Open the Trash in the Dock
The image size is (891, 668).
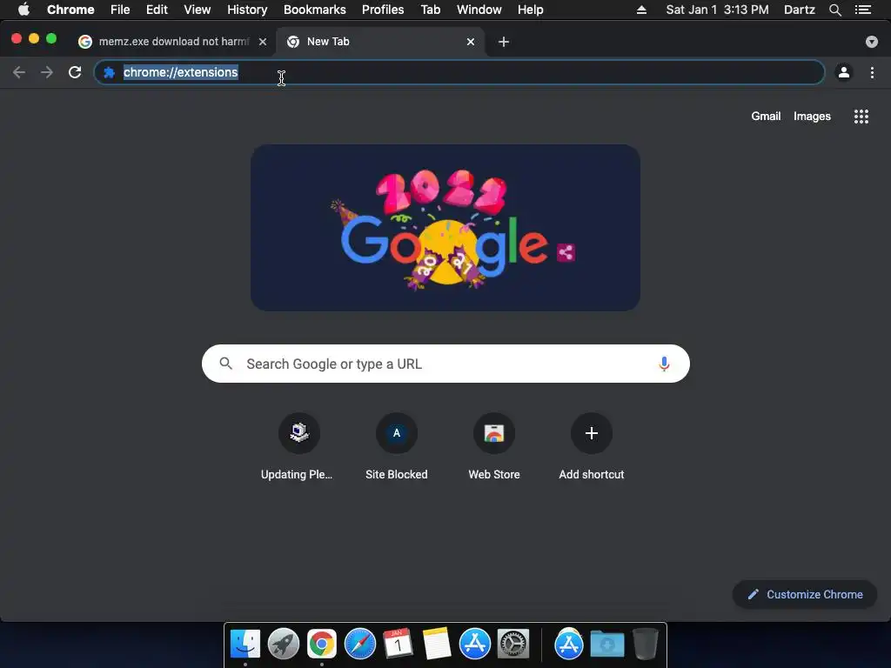pyautogui.click(x=645, y=645)
